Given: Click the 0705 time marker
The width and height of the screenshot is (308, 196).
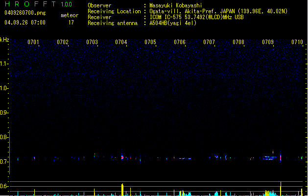Looking at the screenshot, I should pos(150,42).
